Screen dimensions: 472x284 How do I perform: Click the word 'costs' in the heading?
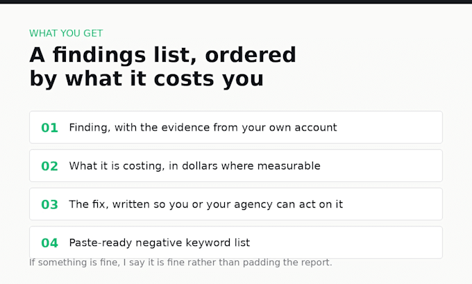pyautogui.click(x=185, y=79)
